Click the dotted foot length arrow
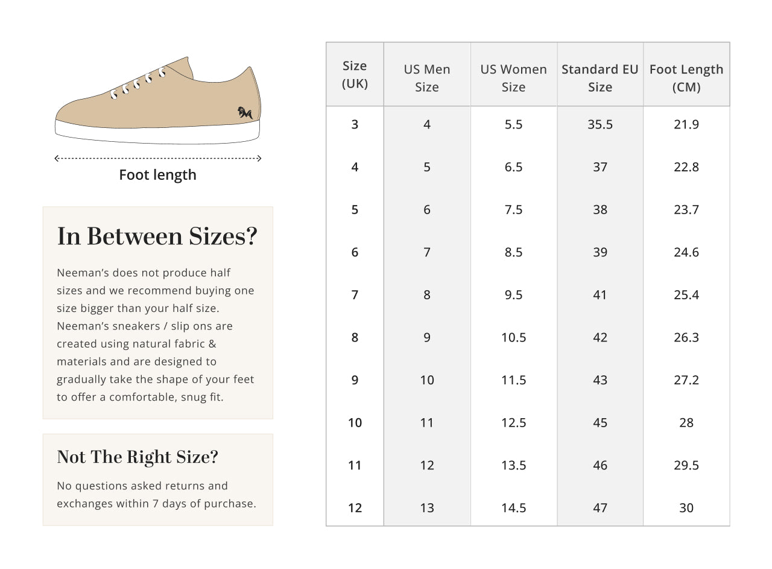This screenshot has width=772, height=569. click(157, 159)
